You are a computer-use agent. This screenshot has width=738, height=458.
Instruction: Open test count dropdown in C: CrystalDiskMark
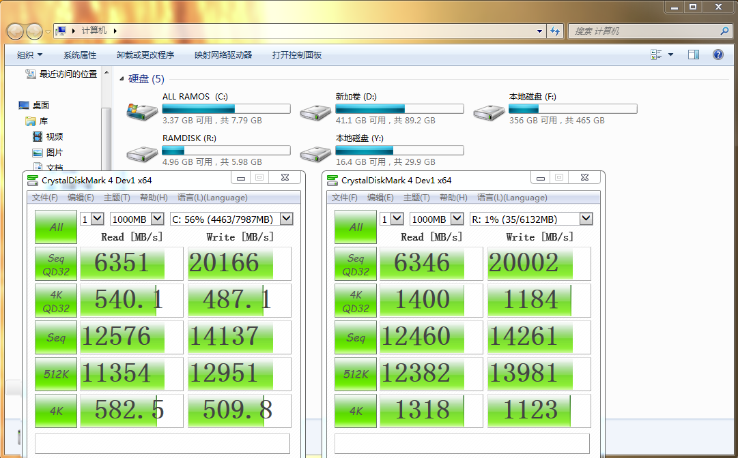[98, 218]
